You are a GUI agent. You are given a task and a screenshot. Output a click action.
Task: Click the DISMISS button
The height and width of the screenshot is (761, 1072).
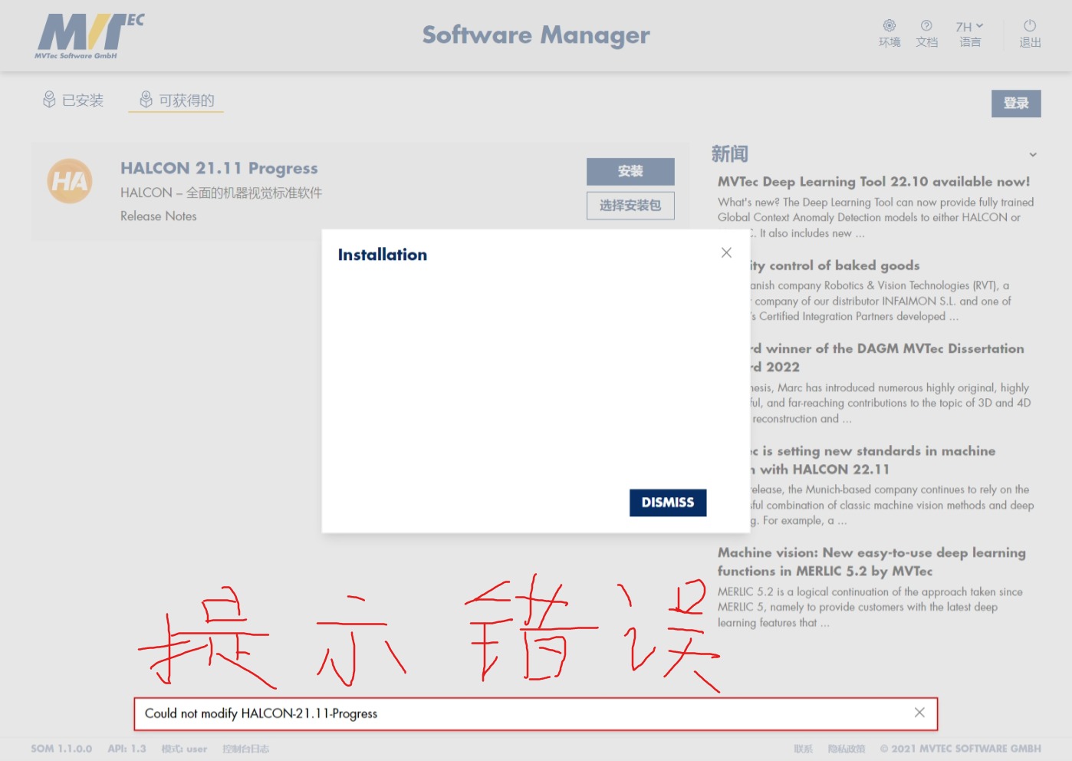[668, 502]
